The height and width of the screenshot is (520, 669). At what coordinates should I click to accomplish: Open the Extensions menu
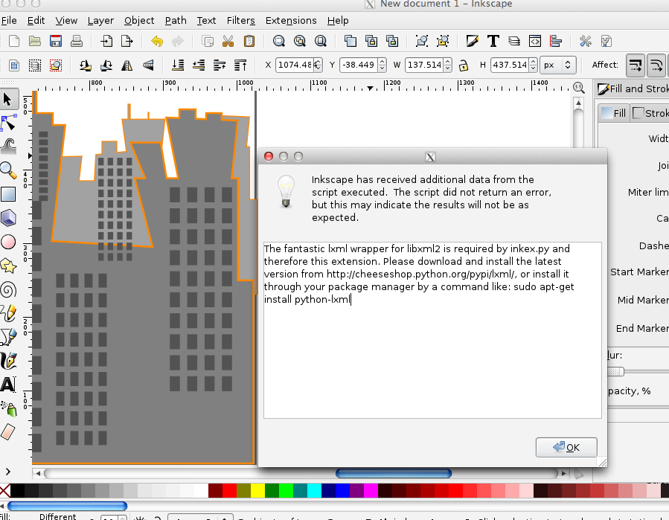[290, 20]
